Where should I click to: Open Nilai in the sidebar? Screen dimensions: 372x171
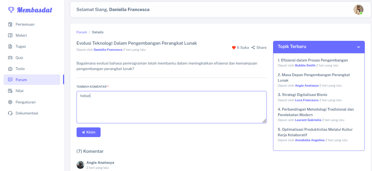pyautogui.click(x=32, y=91)
